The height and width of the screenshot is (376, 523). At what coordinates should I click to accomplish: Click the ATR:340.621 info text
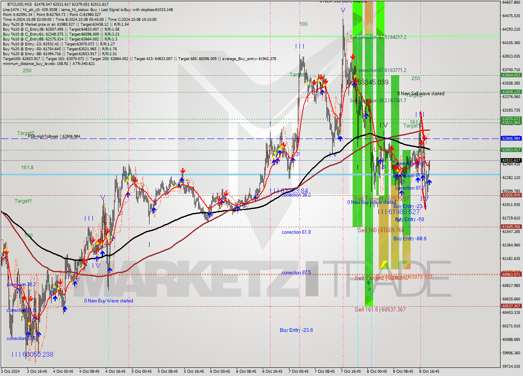point(83,63)
